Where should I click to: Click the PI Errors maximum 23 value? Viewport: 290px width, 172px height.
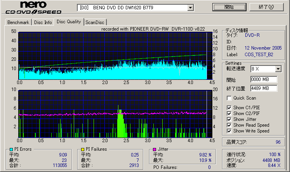(x=64, y=160)
